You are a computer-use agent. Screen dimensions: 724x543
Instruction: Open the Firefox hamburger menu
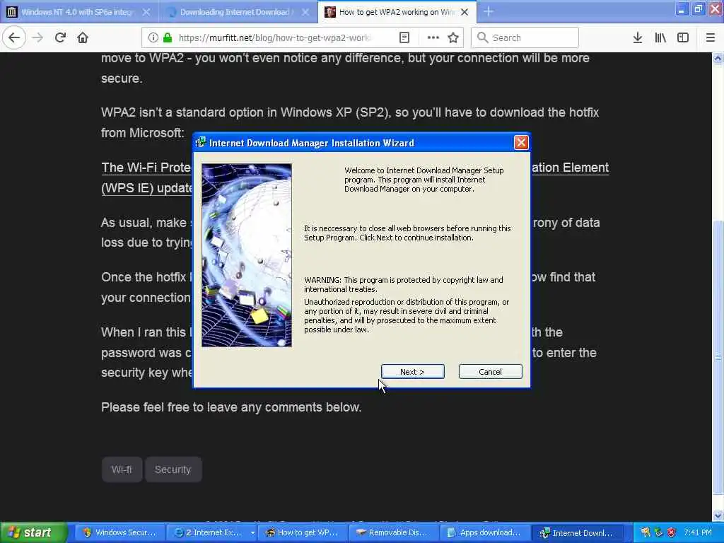click(x=710, y=38)
